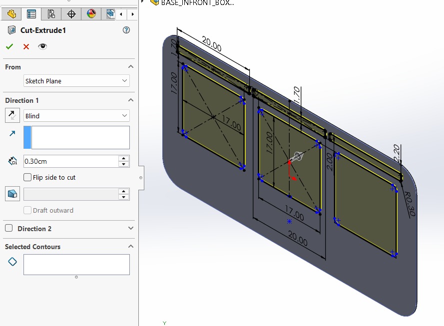
Task: Collapse the Selected Contours section
Action: point(130,247)
